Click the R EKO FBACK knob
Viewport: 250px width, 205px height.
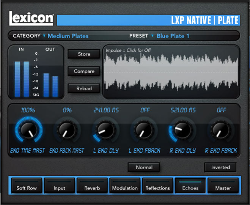pyautogui.click(x=221, y=130)
